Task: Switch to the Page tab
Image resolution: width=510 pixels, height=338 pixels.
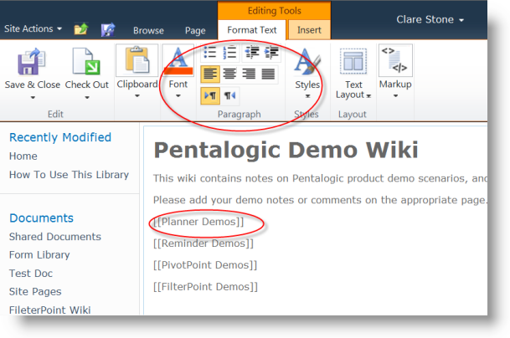Action: point(195,31)
